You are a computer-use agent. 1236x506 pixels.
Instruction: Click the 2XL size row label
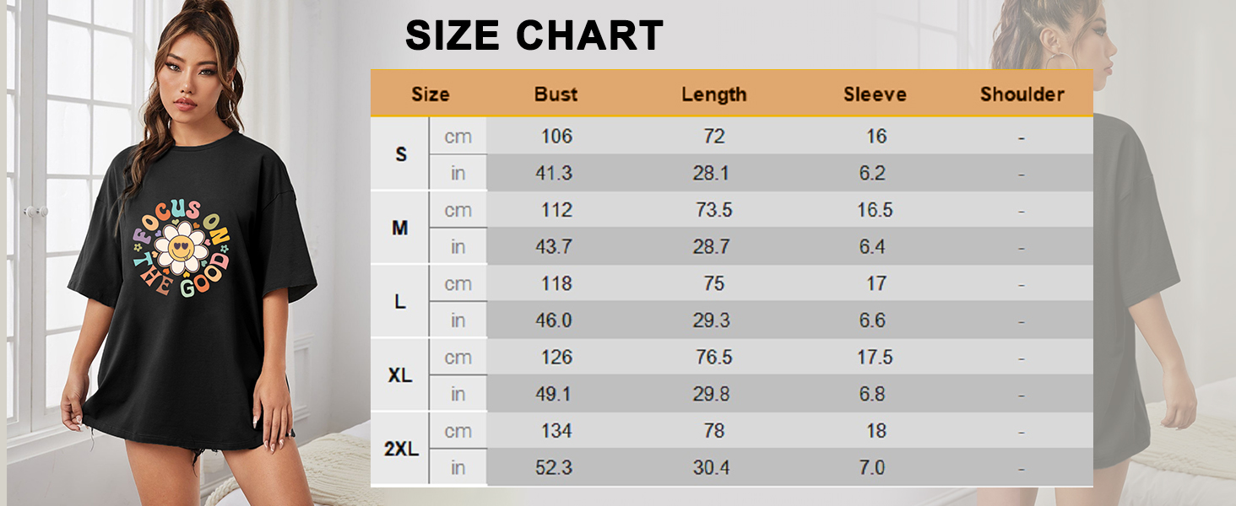[401, 449]
